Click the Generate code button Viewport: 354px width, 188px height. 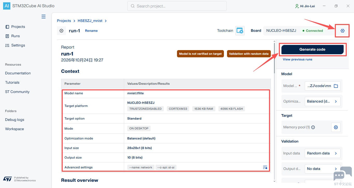pyautogui.click(x=312, y=49)
